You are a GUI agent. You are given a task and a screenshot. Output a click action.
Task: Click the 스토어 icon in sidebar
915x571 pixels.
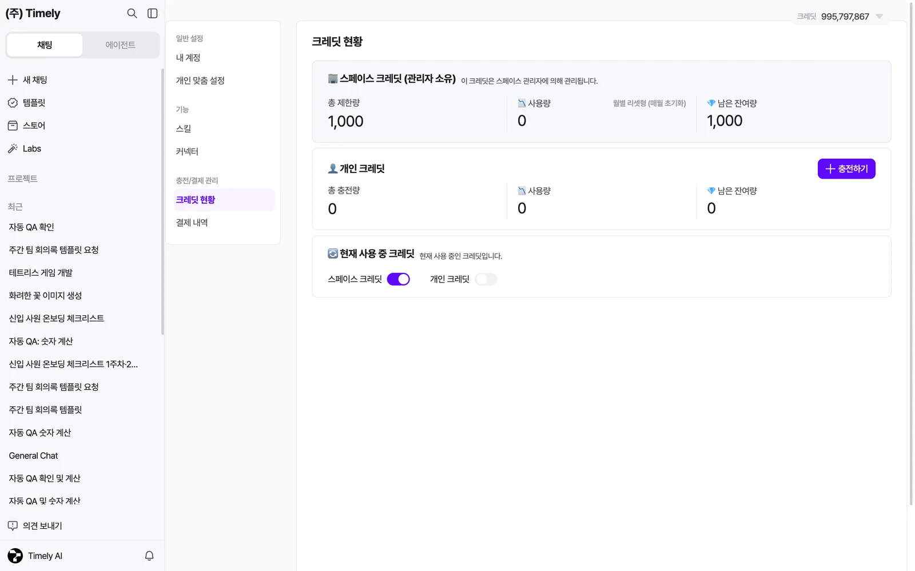13,126
